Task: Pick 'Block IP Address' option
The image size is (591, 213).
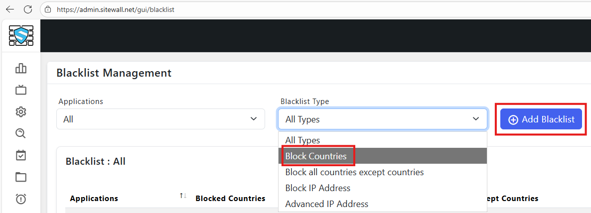Action: 318,188
